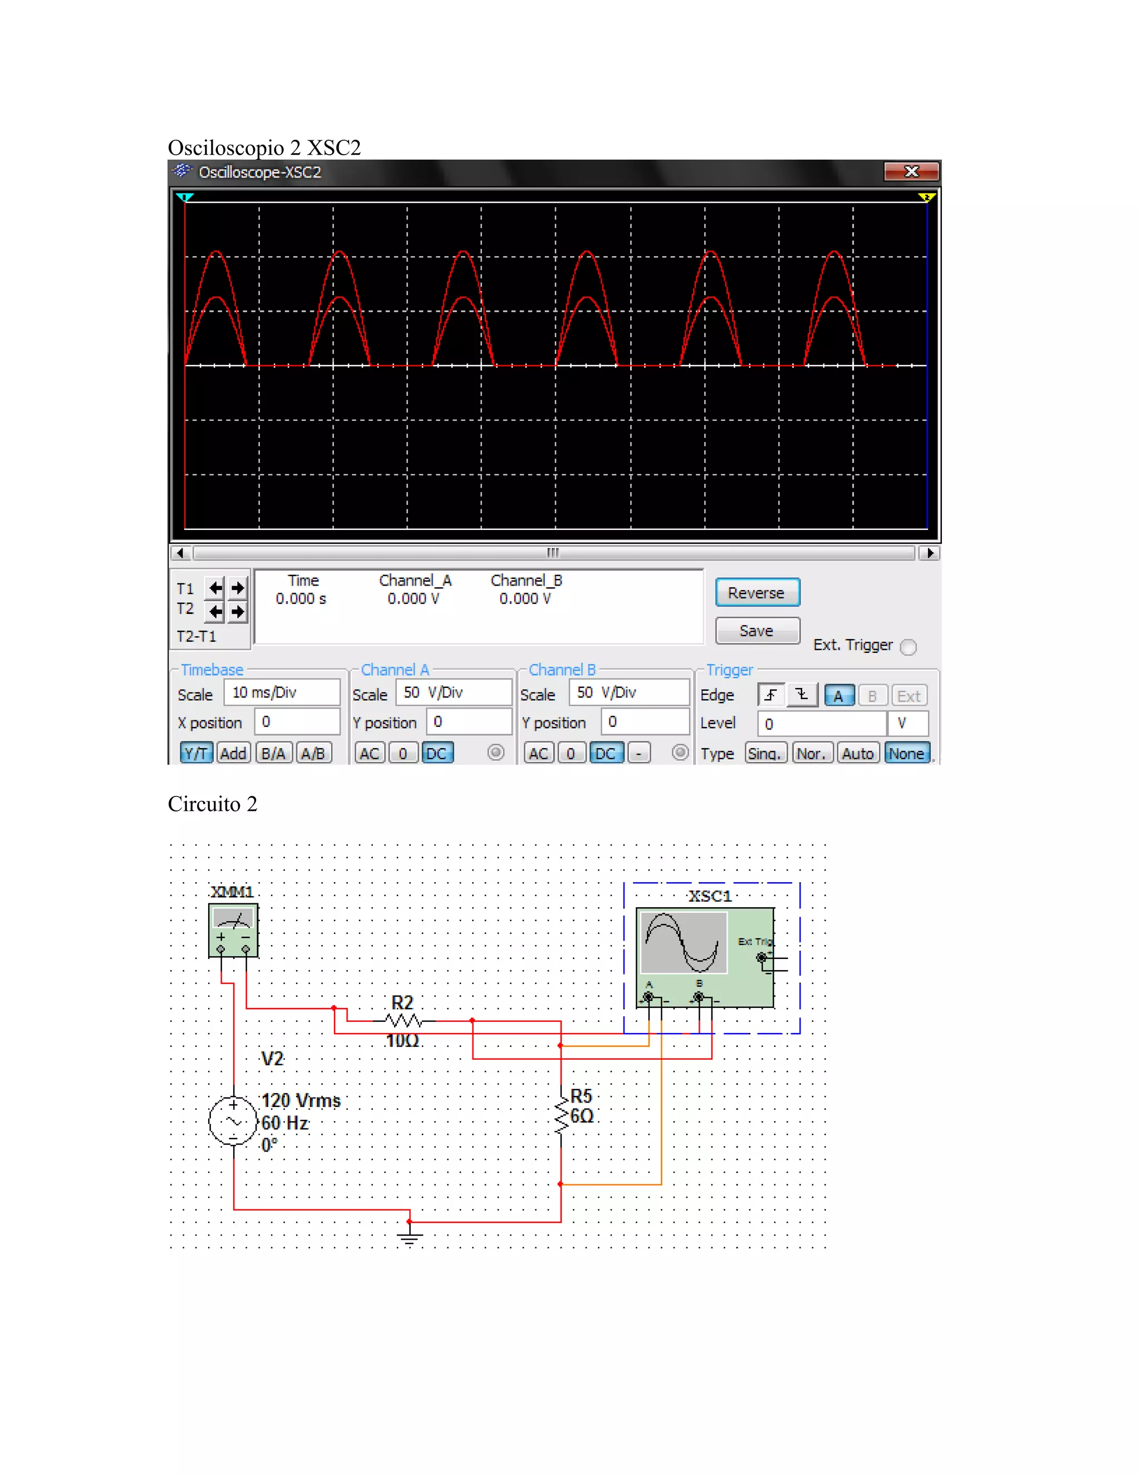This screenshot has height=1475, width=1140.
Task: Toggle Channel B invert minus button
Action: (639, 753)
